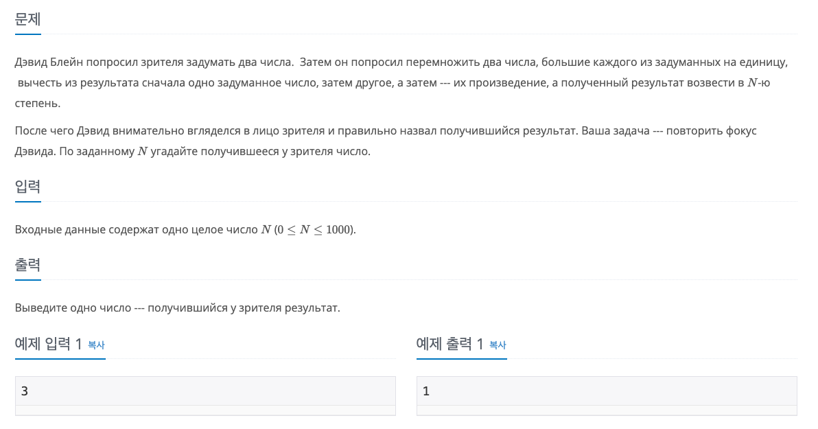Copy sample input 1 via 복사 link
Image resolution: width=818 pixels, height=429 pixels.
click(x=96, y=345)
